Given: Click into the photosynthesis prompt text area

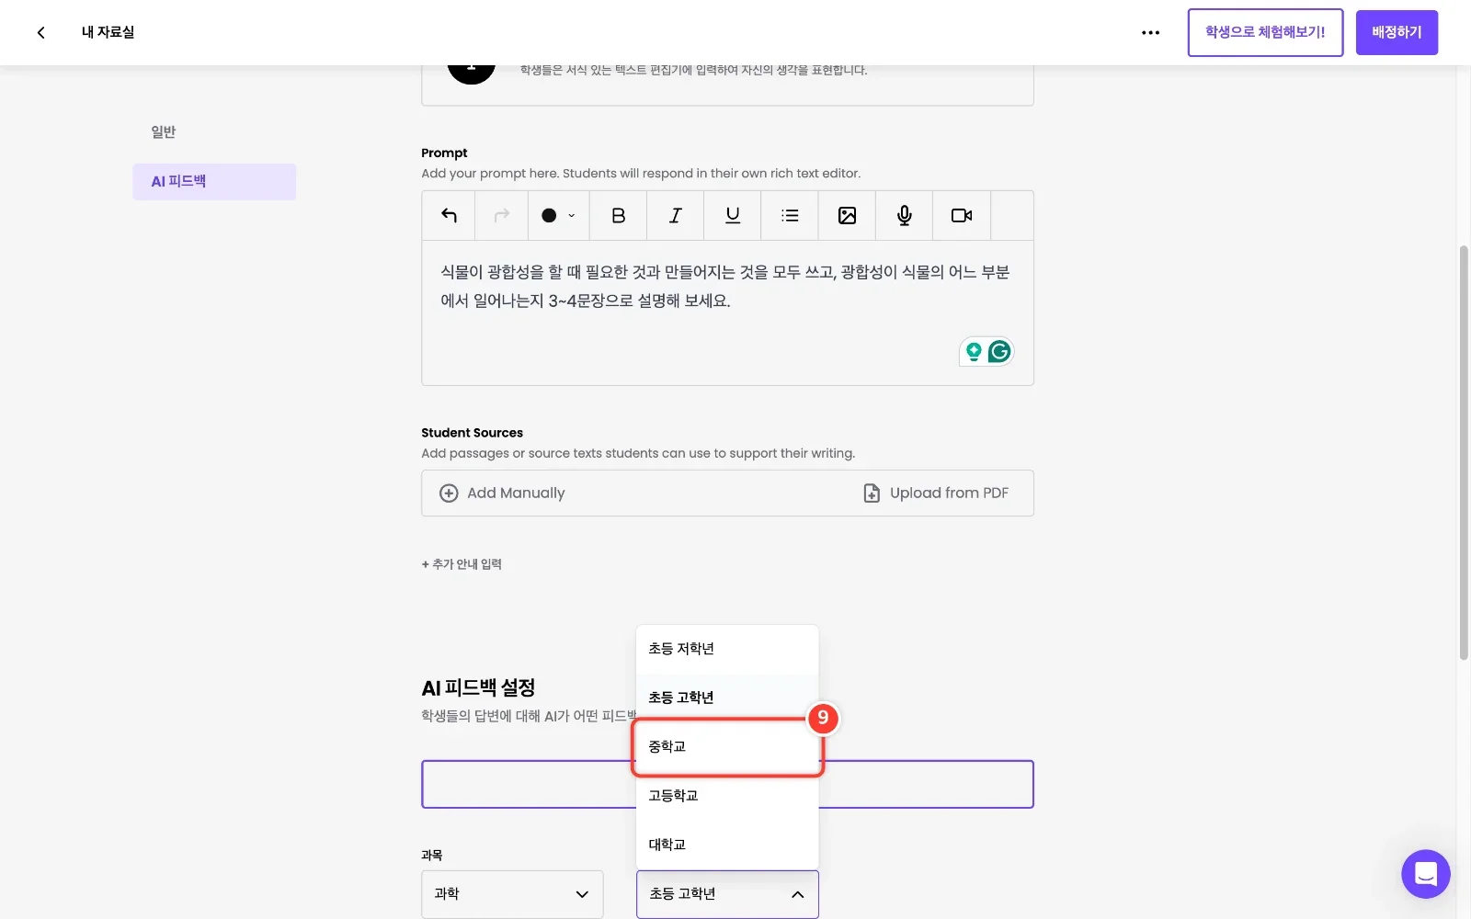Looking at the screenshot, I should 727,312.
